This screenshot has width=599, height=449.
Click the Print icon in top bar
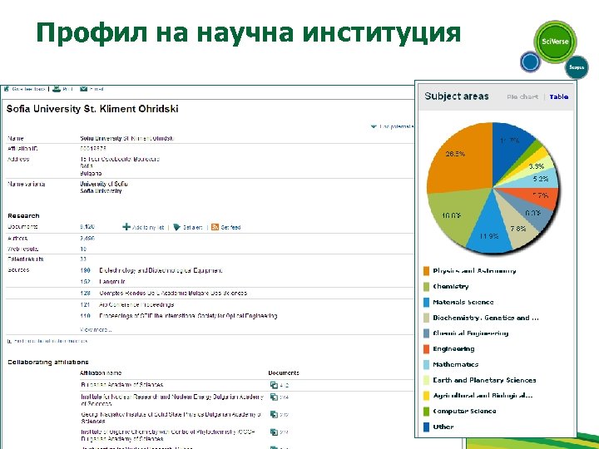57,89
